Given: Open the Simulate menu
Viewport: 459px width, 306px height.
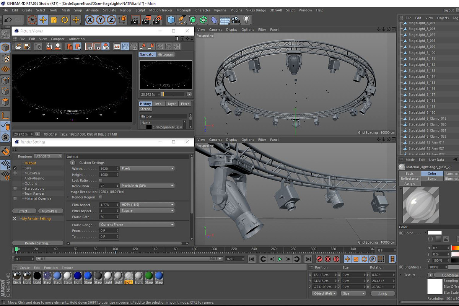Looking at the screenshot, I should click(109, 10).
